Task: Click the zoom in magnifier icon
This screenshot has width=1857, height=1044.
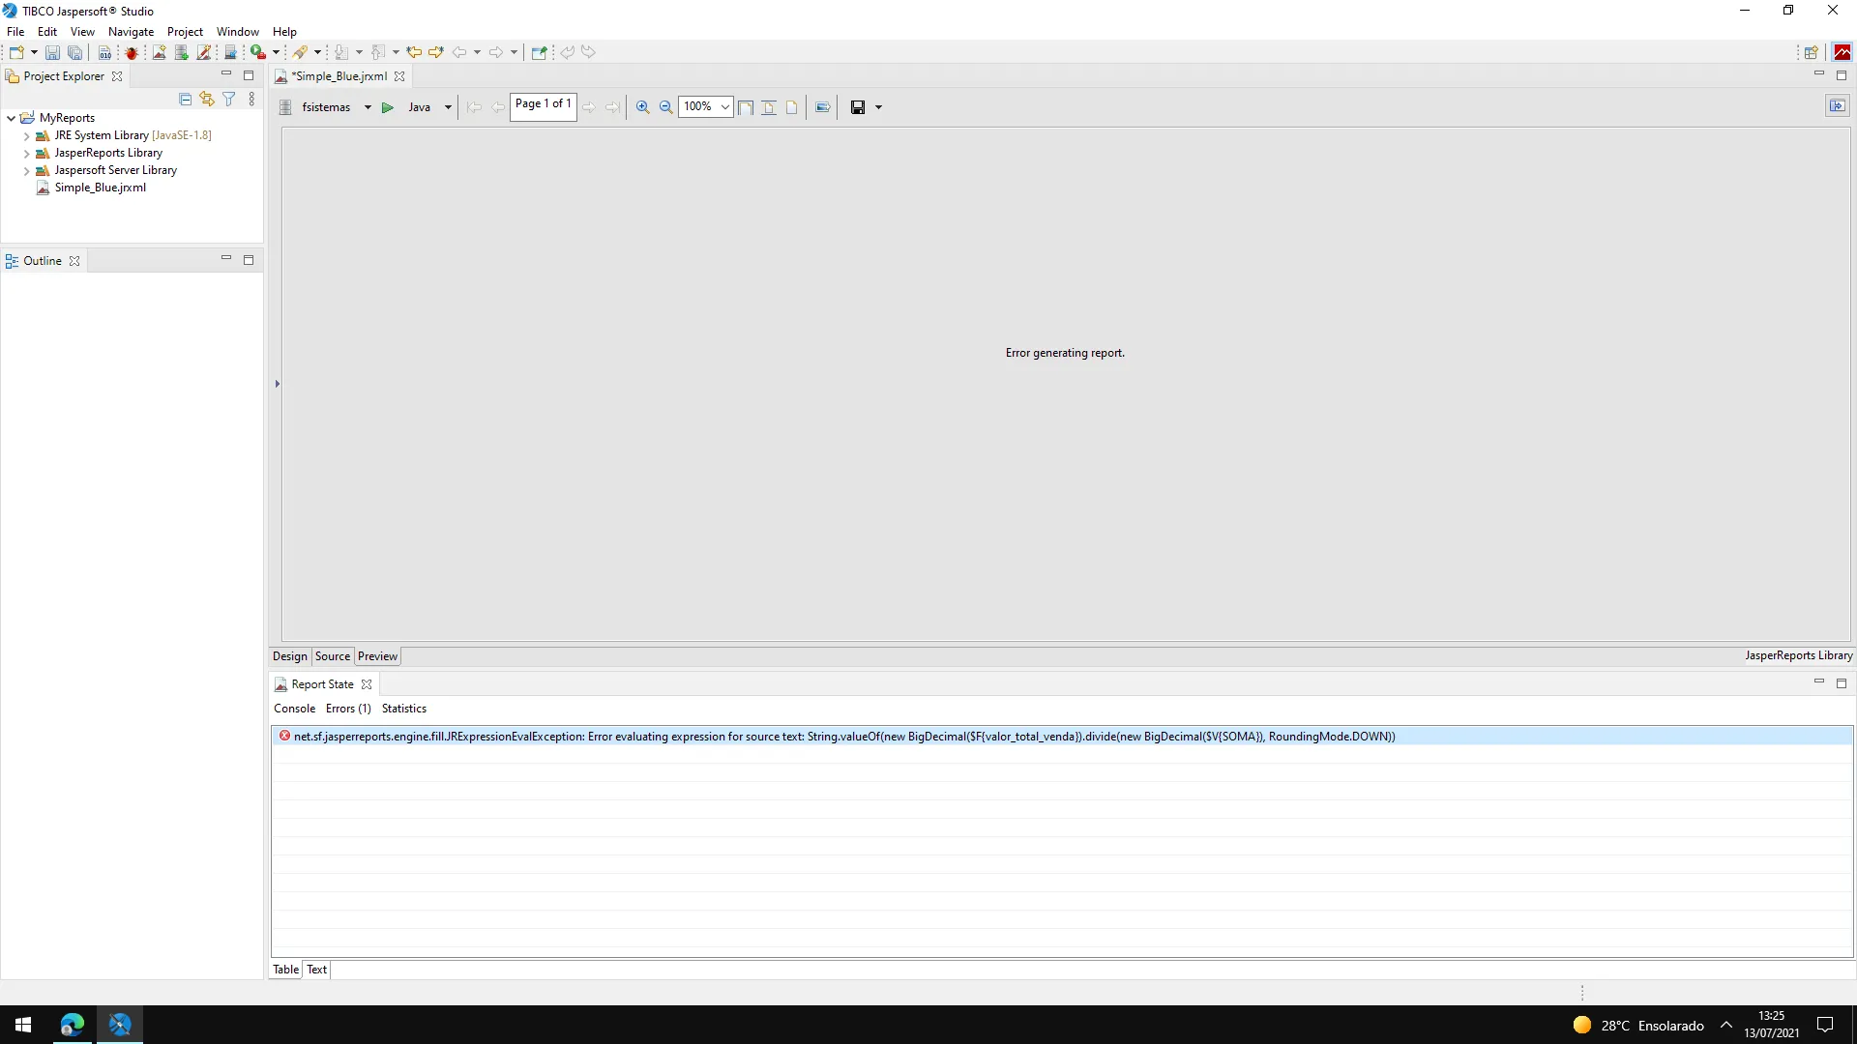Action: (642, 107)
